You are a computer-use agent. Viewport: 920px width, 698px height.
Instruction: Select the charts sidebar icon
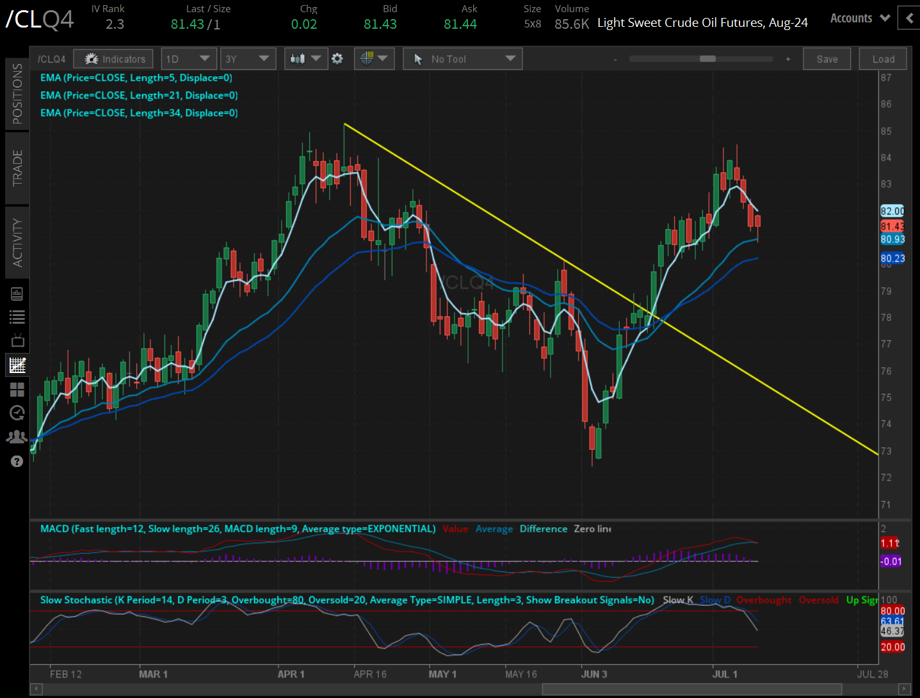tap(17, 365)
